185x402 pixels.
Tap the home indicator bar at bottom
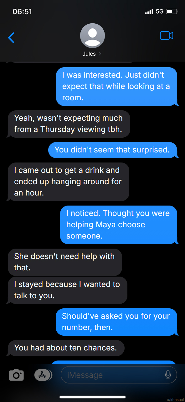tap(92, 397)
